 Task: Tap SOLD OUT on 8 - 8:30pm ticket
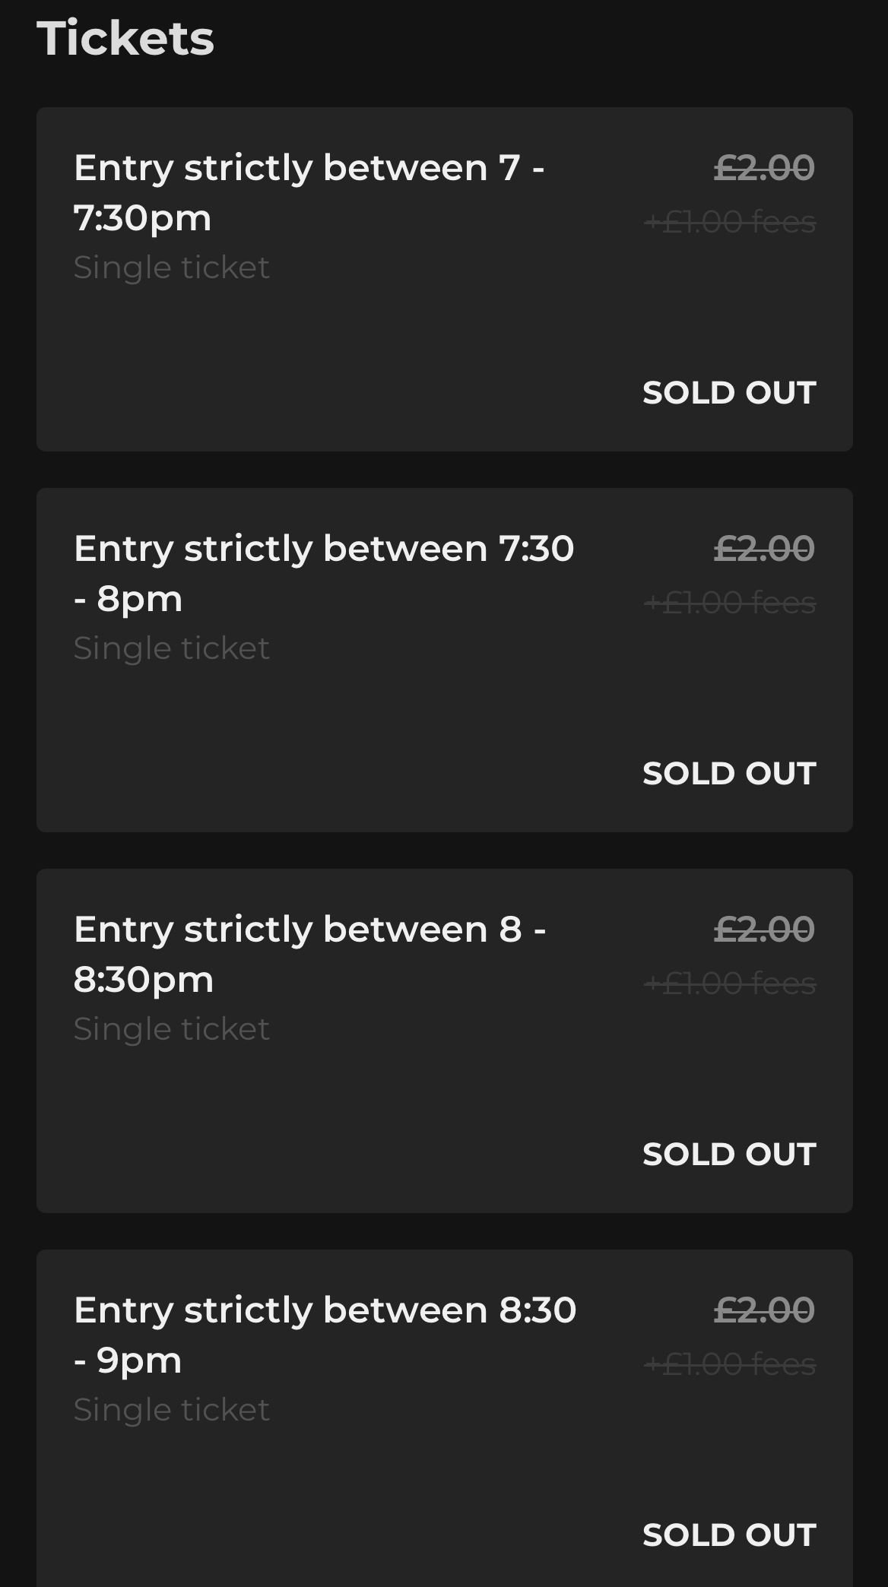(729, 1154)
